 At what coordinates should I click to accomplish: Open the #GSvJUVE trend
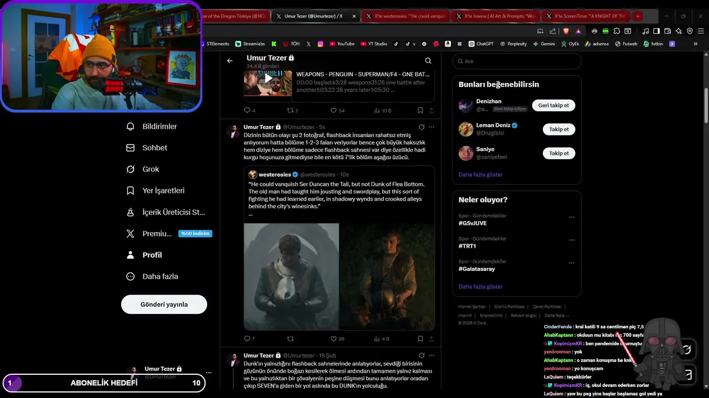click(x=472, y=223)
